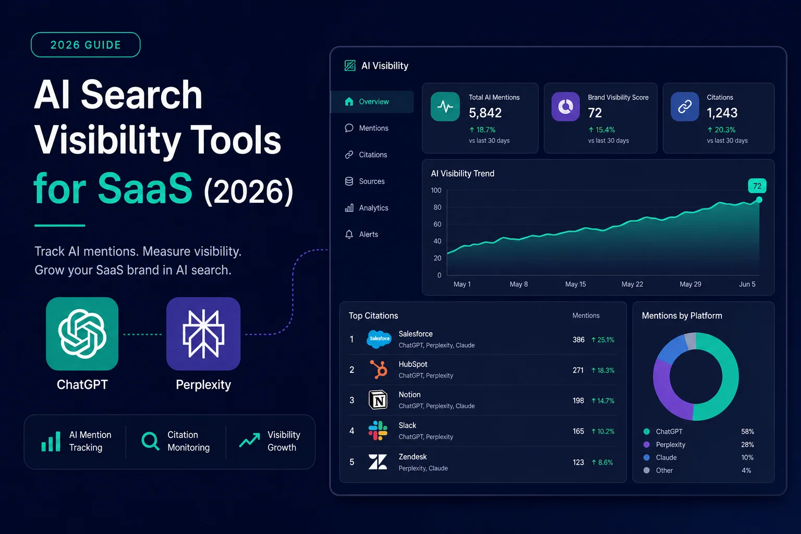Click the Claude 10% legend value
This screenshot has height=534, width=801.
[x=747, y=457]
